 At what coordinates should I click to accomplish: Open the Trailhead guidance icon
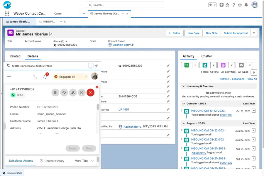[227, 5]
